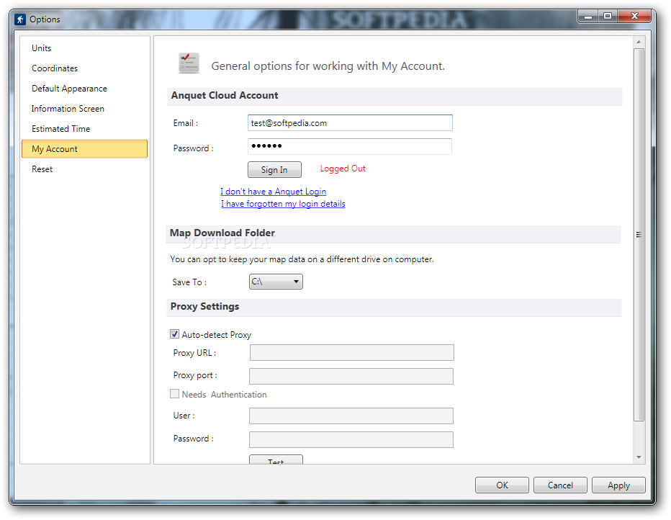This screenshot has height=520, width=671.
Task: Toggle the Auto-detect Proxy checkbox
Action: 175,334
